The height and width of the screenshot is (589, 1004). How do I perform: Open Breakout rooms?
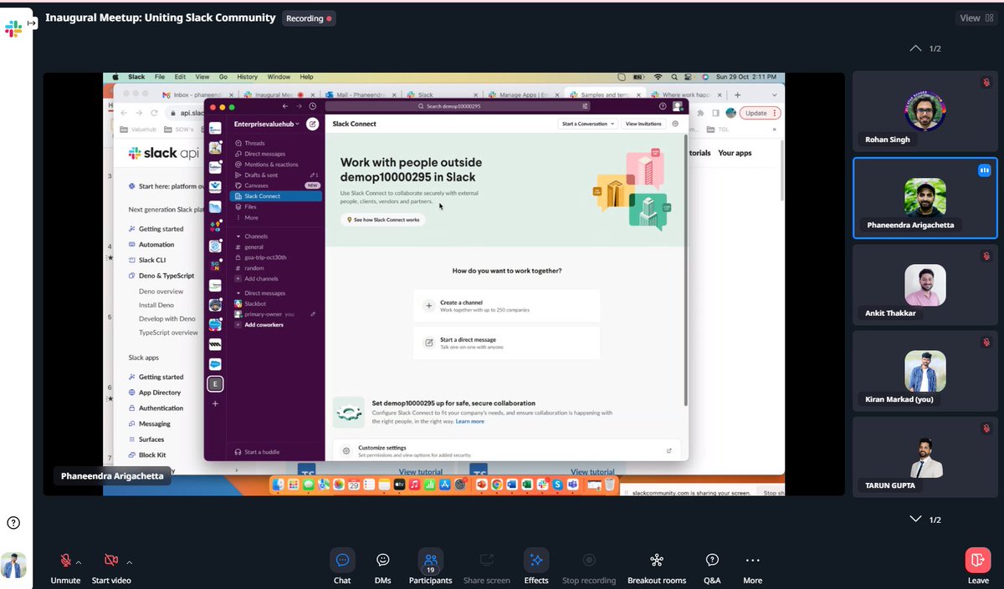click(x=656, y=566)
